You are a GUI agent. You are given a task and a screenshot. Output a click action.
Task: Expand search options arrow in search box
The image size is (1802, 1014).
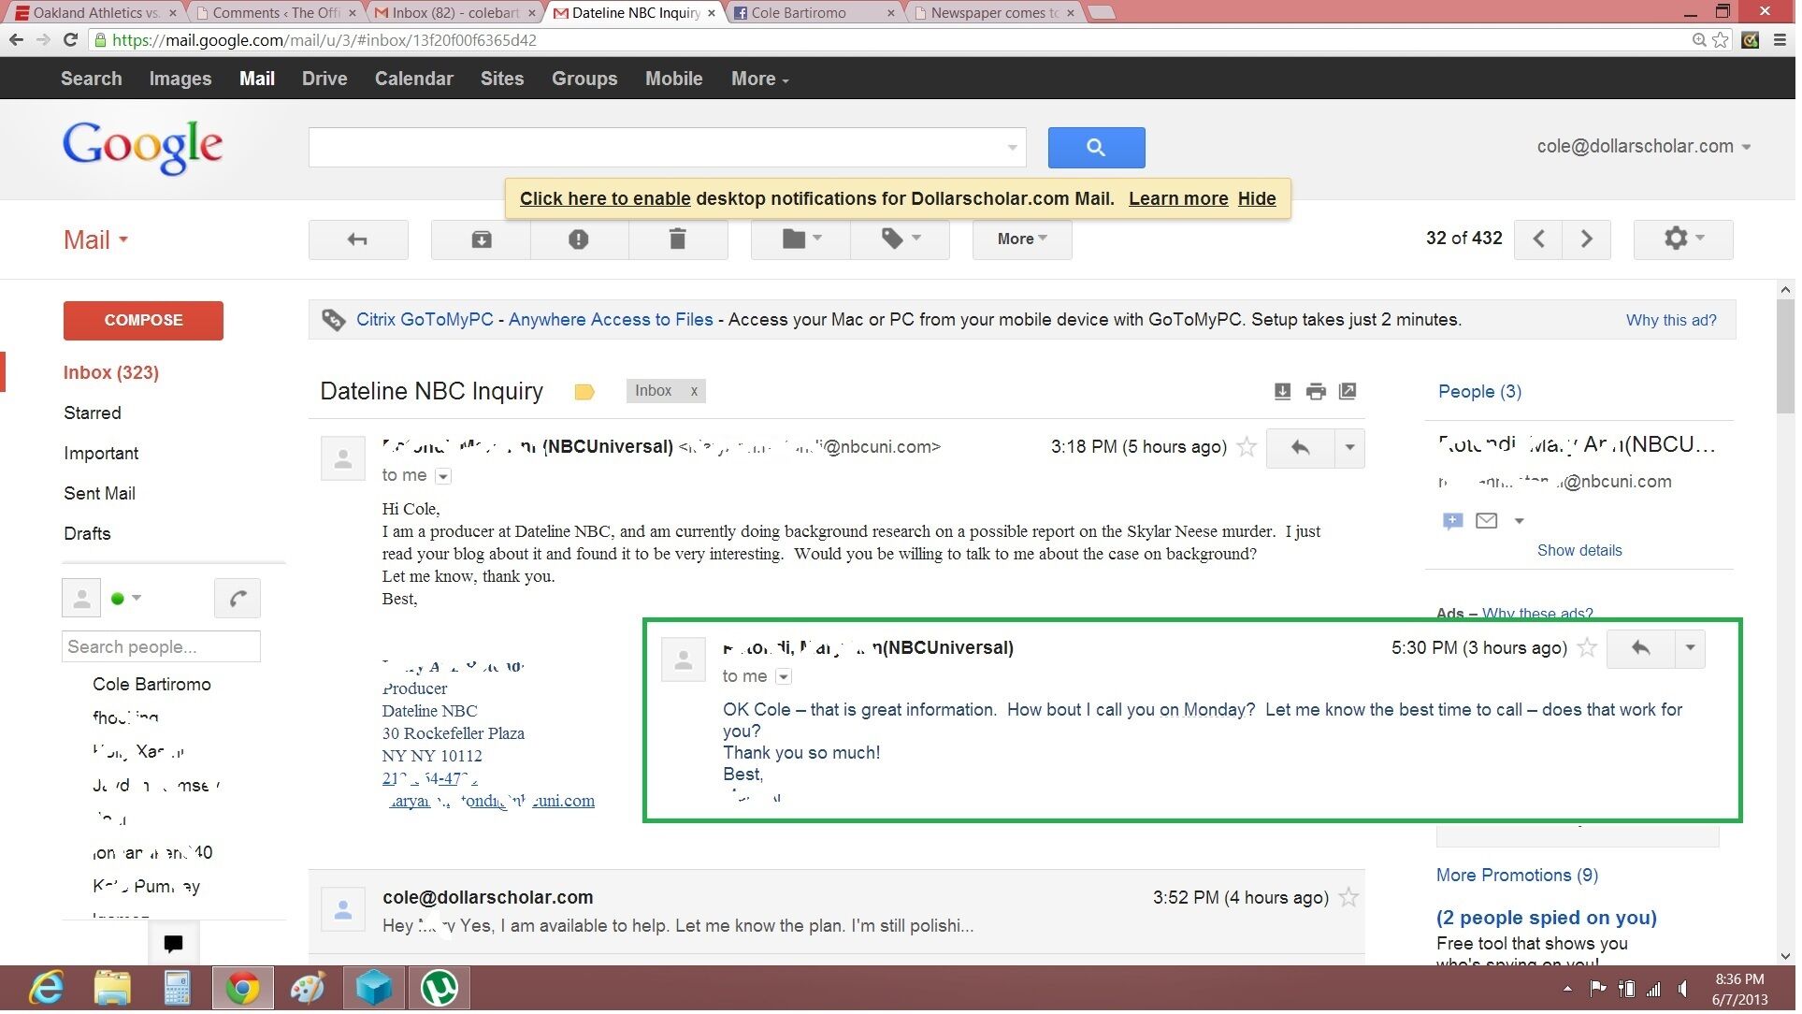coord(1016,148)
